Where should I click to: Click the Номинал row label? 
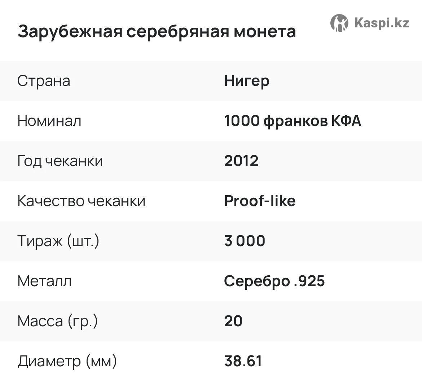pyautogui.click(x=49, y=121)
